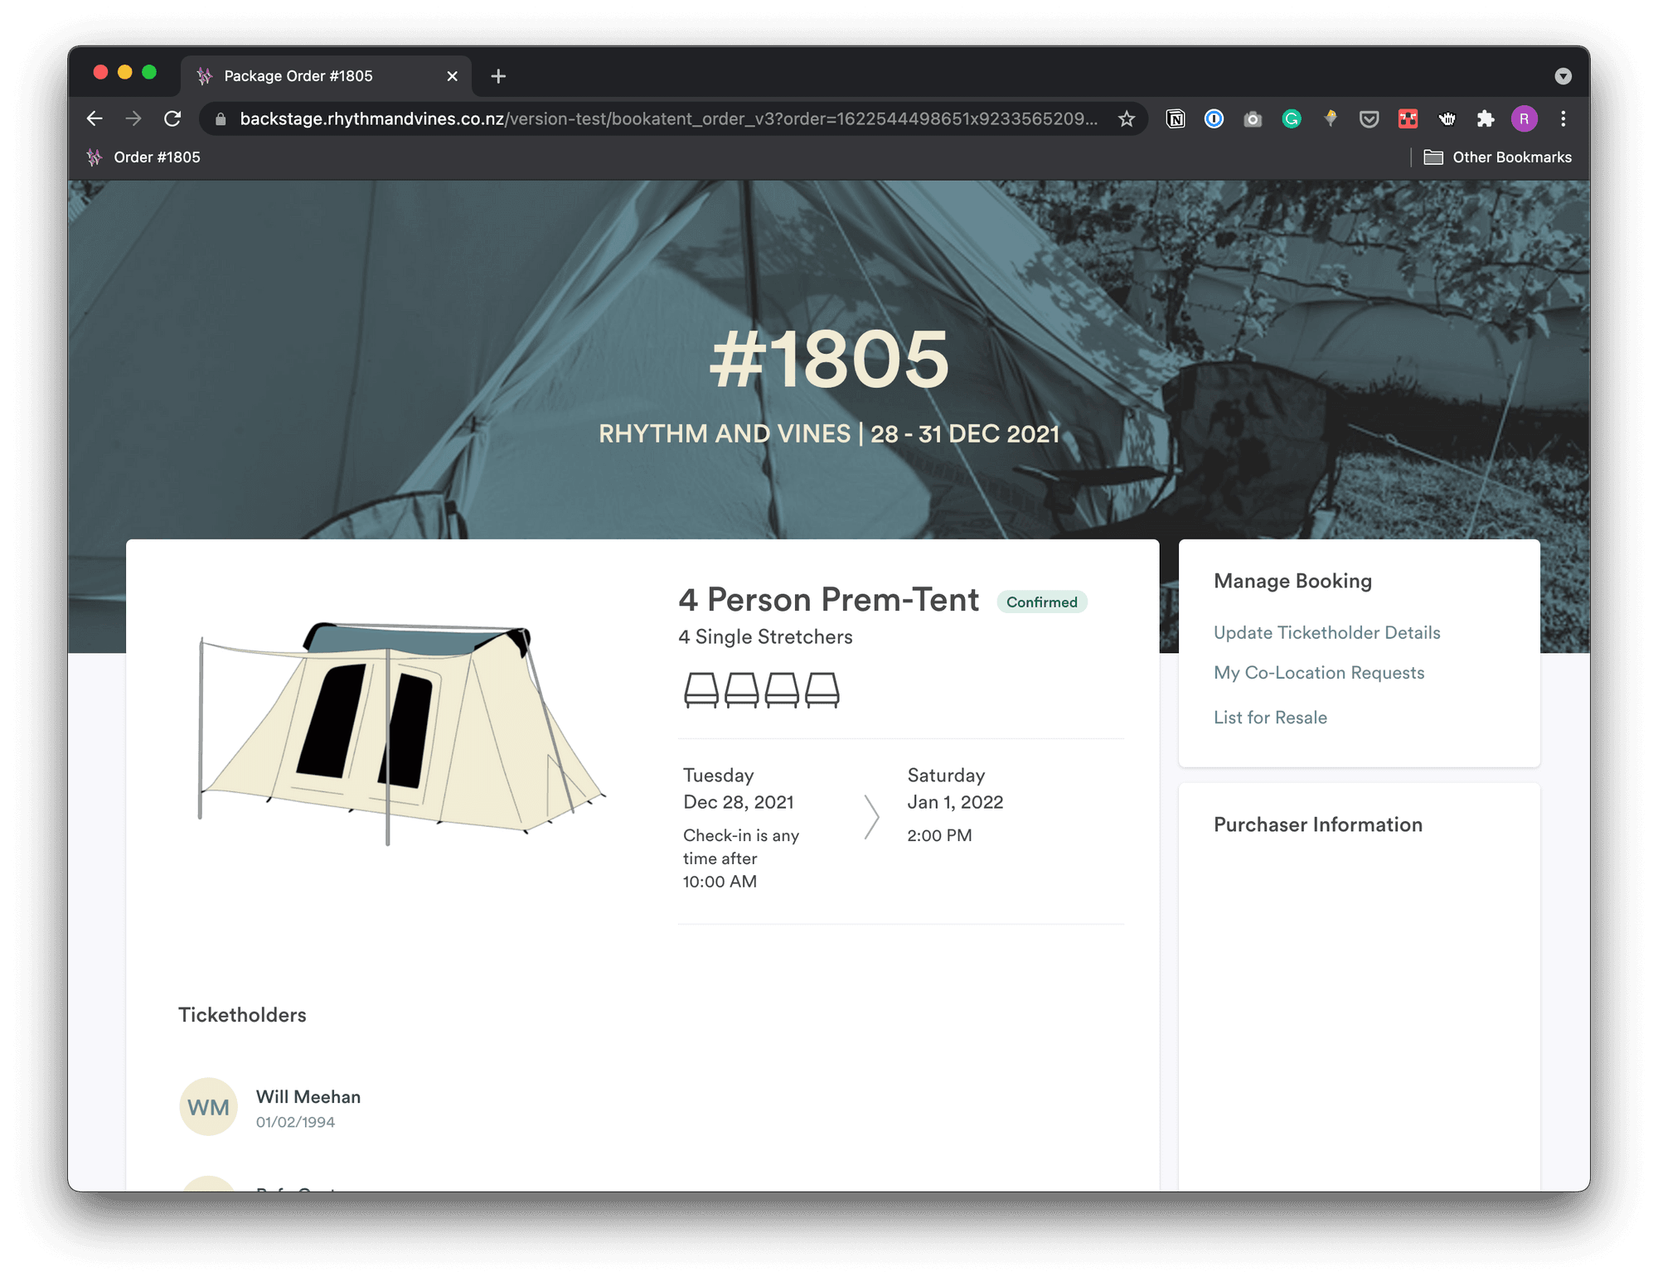Open the 1Password extension icon

[x=1214, y=119]
